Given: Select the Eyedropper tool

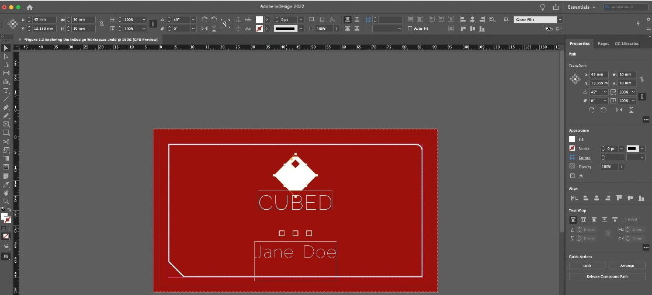Looking at the screenshot, I should 6,185.
